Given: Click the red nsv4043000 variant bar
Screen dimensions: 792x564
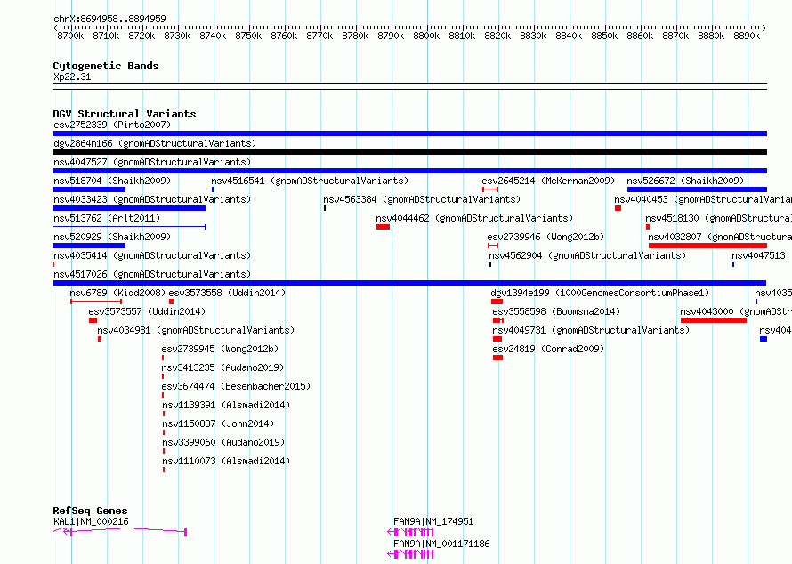Looking at the screenshot, I should (713, 320).
